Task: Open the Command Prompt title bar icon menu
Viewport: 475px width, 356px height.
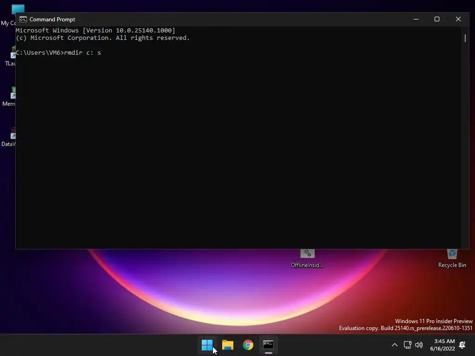Action: [23, 19]
